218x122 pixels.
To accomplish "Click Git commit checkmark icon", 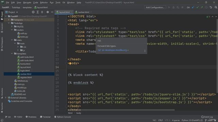I will tap(198, 7).
